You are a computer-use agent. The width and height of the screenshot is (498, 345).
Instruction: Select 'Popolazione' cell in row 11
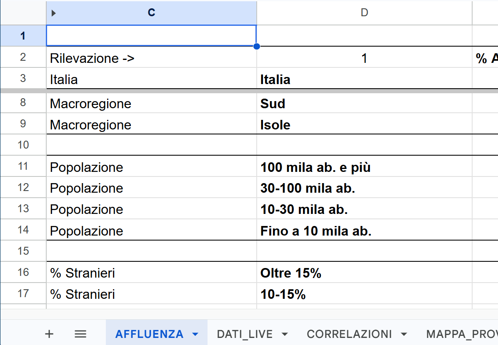[152, 166]
